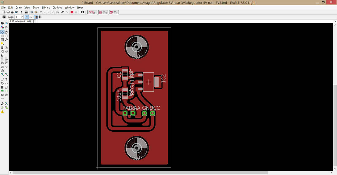Click the horizontal scrollbar thumb
This screenshot has width=337, height=175.
click(x=140, y=173)
